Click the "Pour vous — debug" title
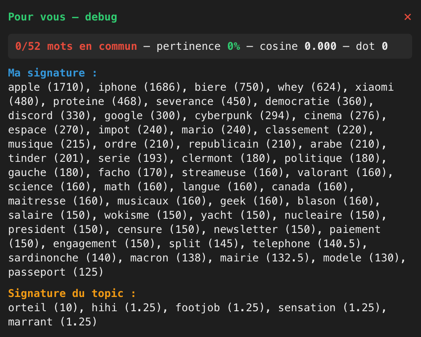Viewport: 421px width, 337px height. [x=62, y=17]
